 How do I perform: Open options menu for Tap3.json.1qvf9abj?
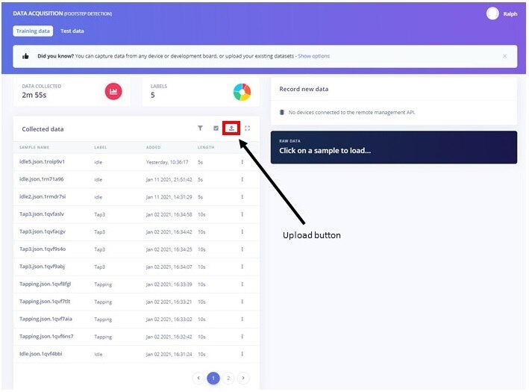pos(242,267)
